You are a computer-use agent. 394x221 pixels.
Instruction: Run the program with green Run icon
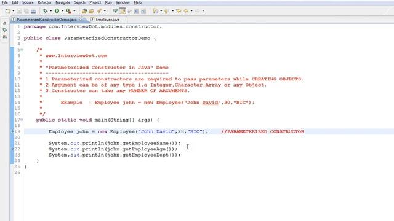click(57, 11)
